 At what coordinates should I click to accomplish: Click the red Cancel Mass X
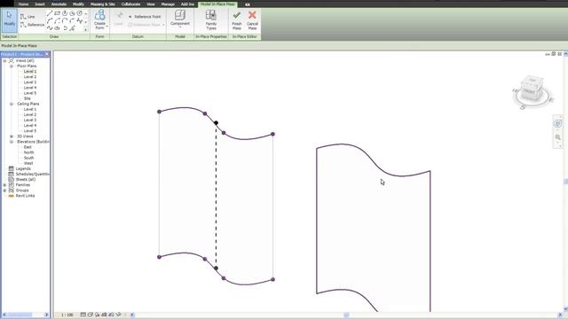pyautogui.click(x=252, y=15)
